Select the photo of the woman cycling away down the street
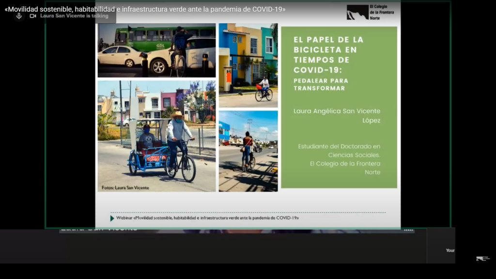The image size is (496, 279). (x=248, y=151)
